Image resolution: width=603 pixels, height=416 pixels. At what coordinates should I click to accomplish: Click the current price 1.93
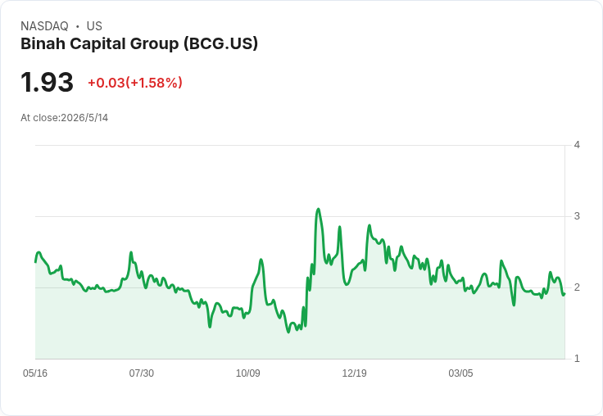47,82
